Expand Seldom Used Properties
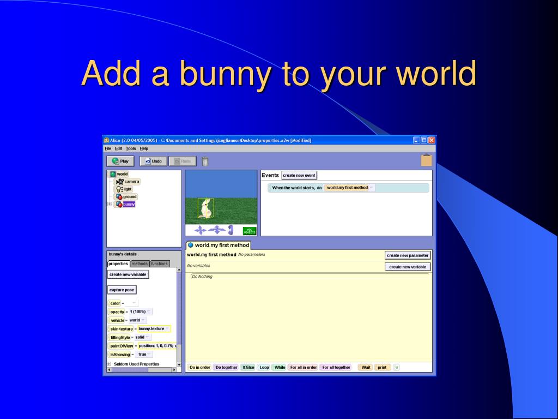The height and width of the screenshot is (419, 558). (109, 364)
